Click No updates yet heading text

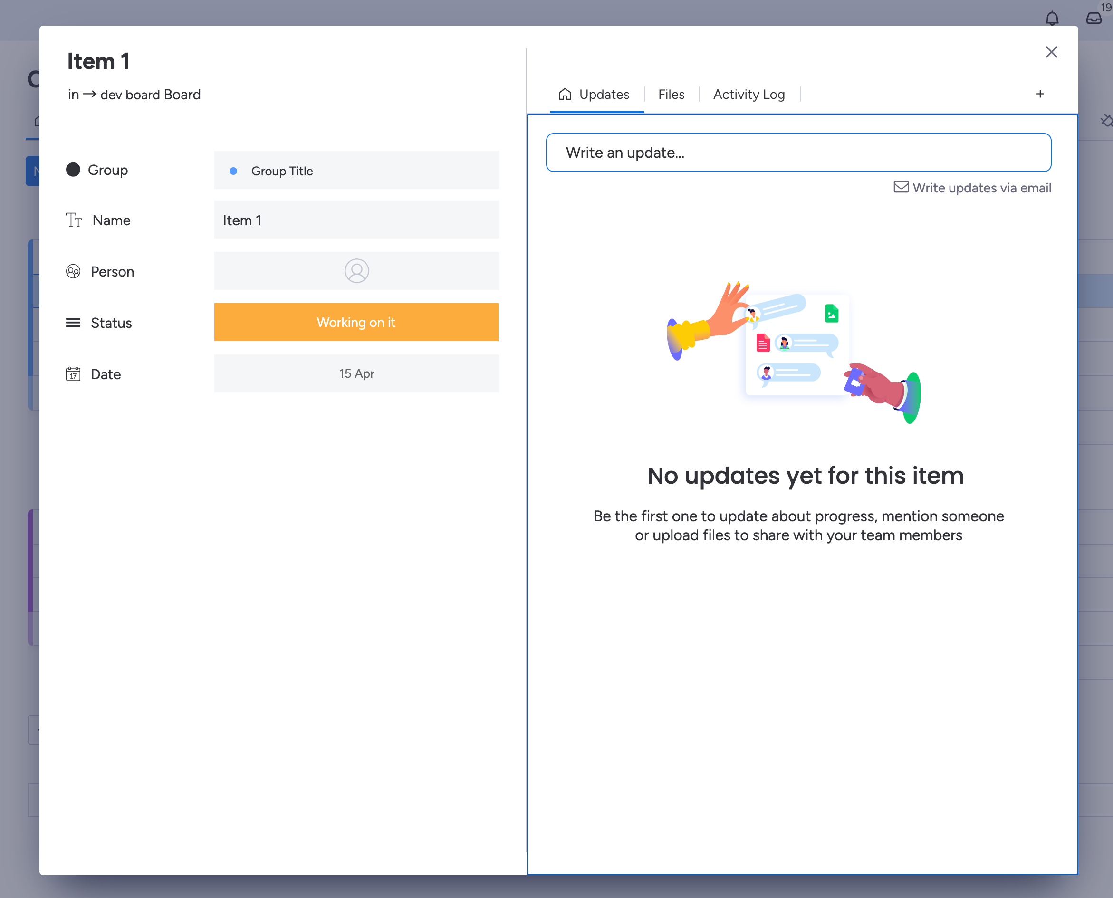806,476
